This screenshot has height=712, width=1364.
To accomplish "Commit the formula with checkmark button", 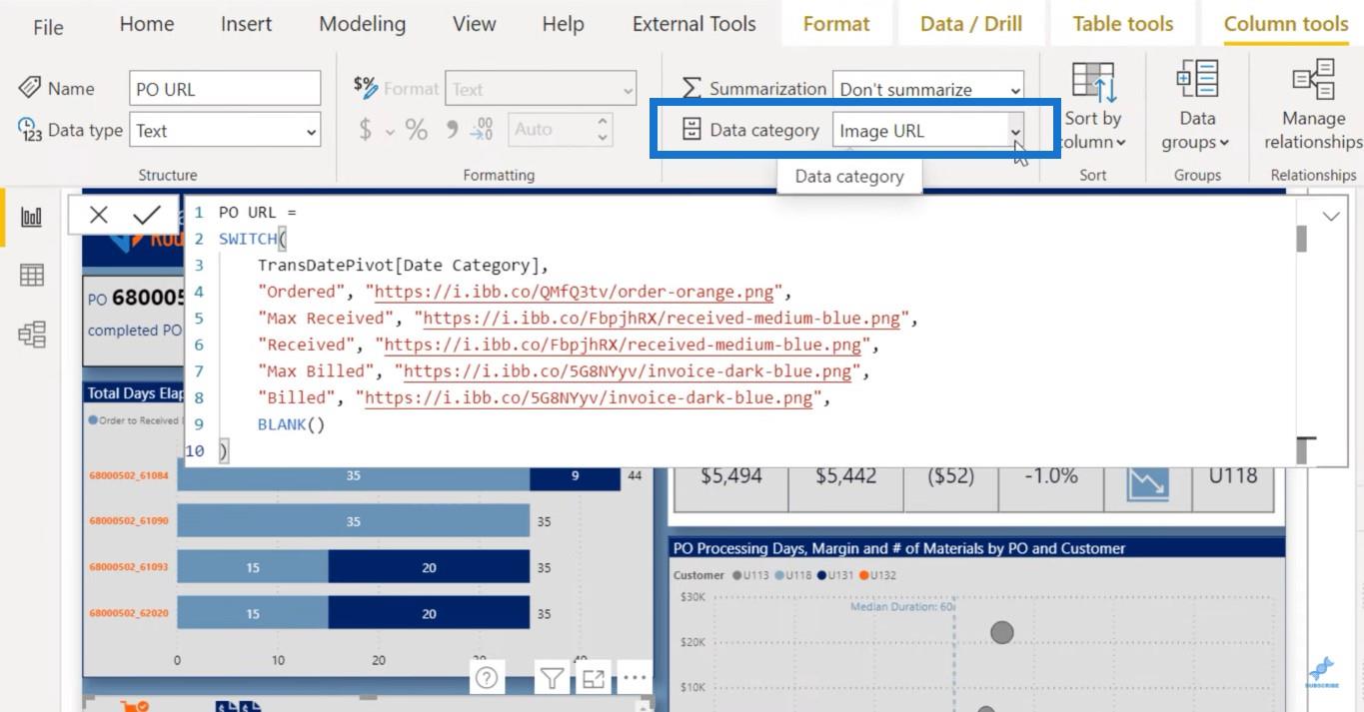I will tap(147, 215).
